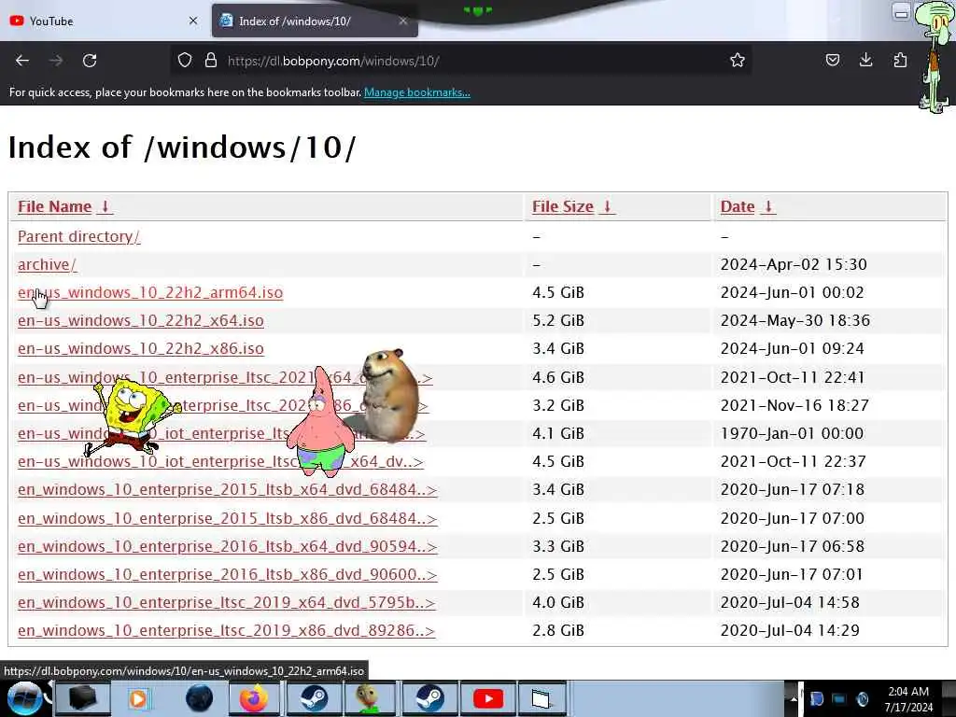Open enterprise 2015 ltsb x86 dvd link
The width and height of the screenshot is (956, 717).
click(228, 518)
